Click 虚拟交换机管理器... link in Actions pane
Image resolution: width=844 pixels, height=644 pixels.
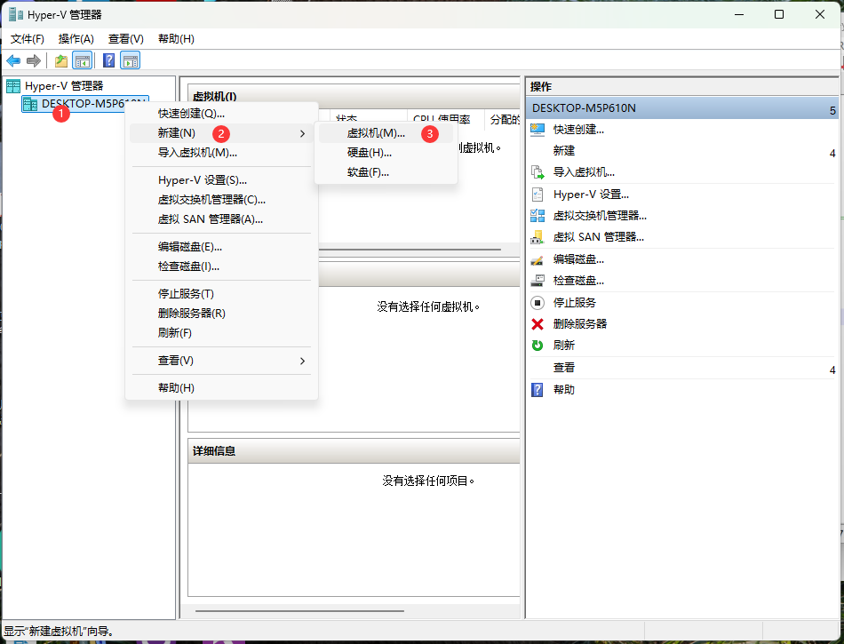(600, 216)
